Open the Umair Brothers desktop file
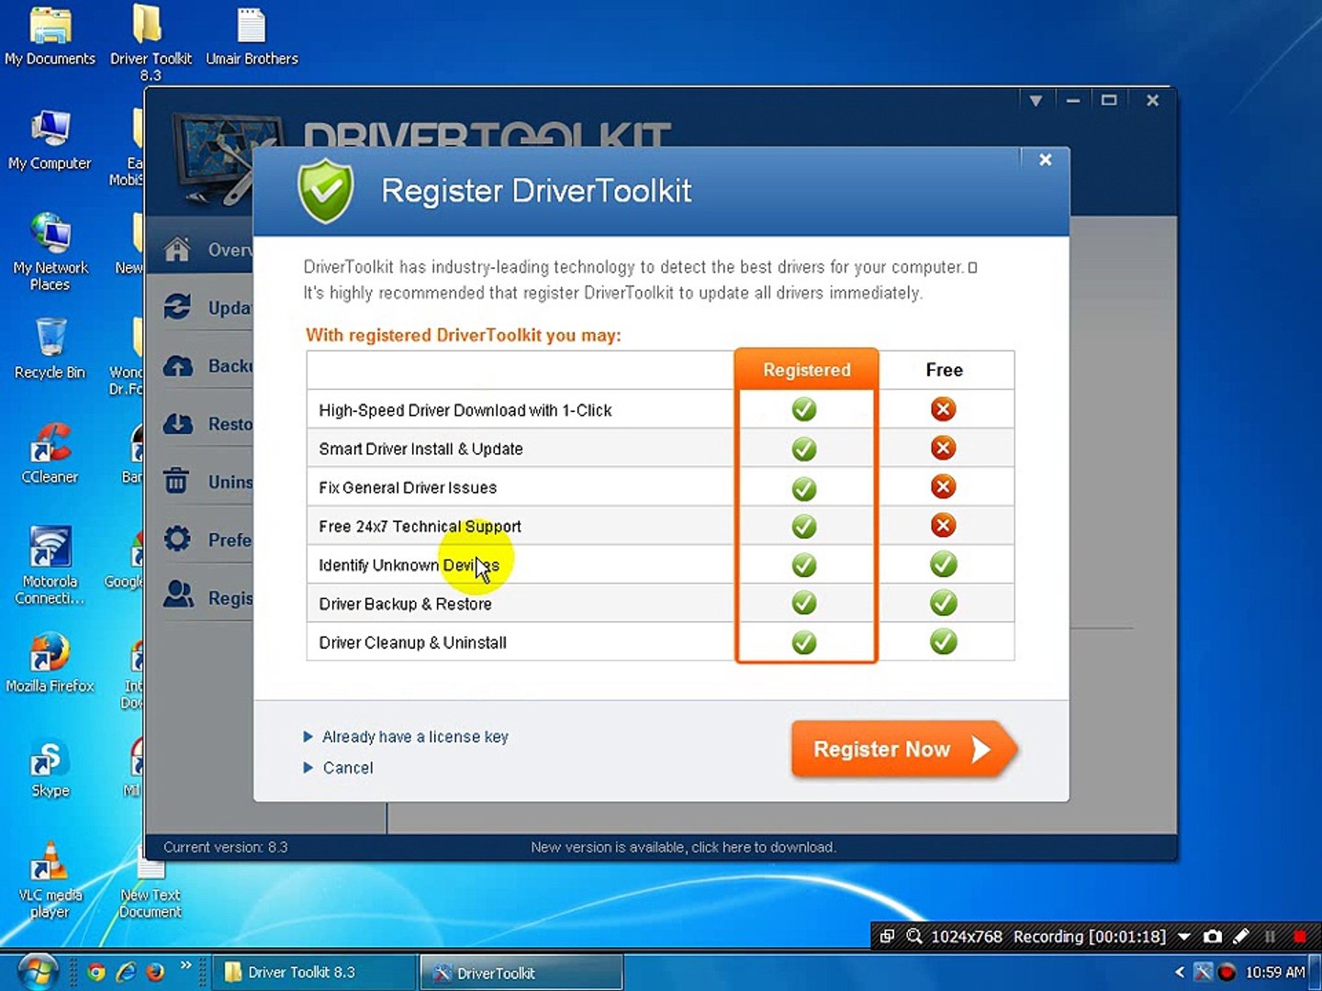The height and width of the screenshot is (991, 1322). 252,37
